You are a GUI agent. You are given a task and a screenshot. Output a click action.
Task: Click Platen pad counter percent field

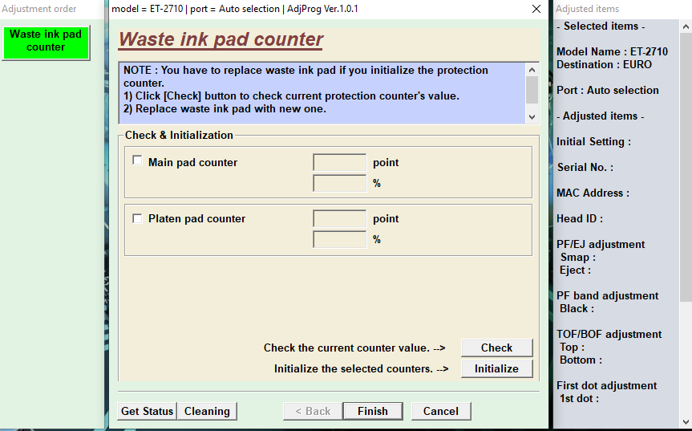point(339,239)
